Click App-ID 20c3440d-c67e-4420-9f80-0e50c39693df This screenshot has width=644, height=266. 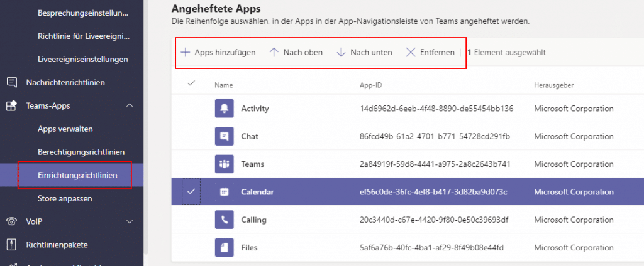tap(434, 220)
